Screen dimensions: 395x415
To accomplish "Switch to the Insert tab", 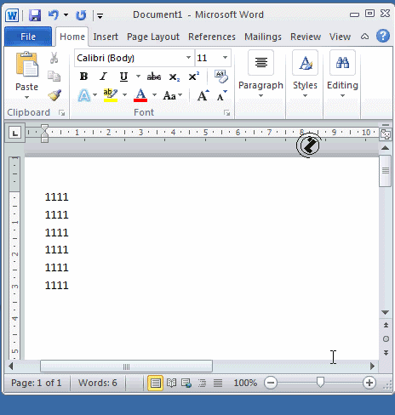I will (106, 37).
